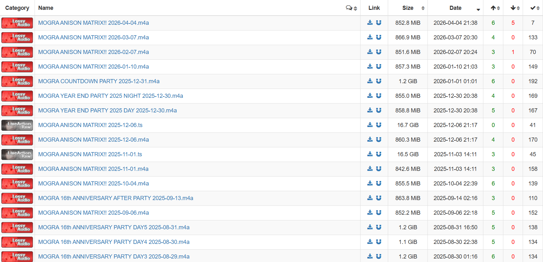543x262 pixels.
Task: Click LiveAction Raw category icon on 2025-12-06.ts row
Action: (x=17, y=125)
